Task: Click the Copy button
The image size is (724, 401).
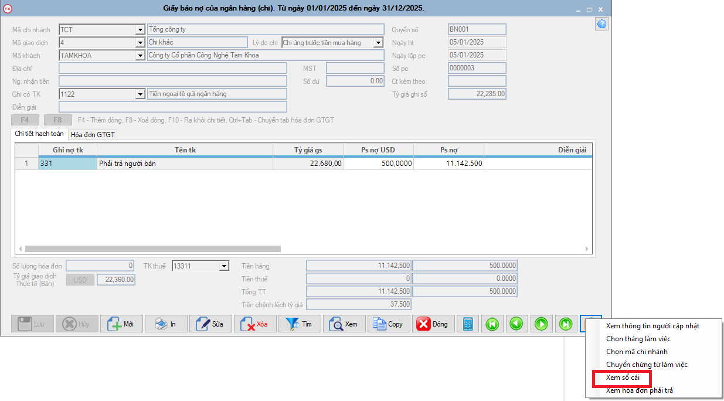Action: pyautogui.click(x=389, y=324)
